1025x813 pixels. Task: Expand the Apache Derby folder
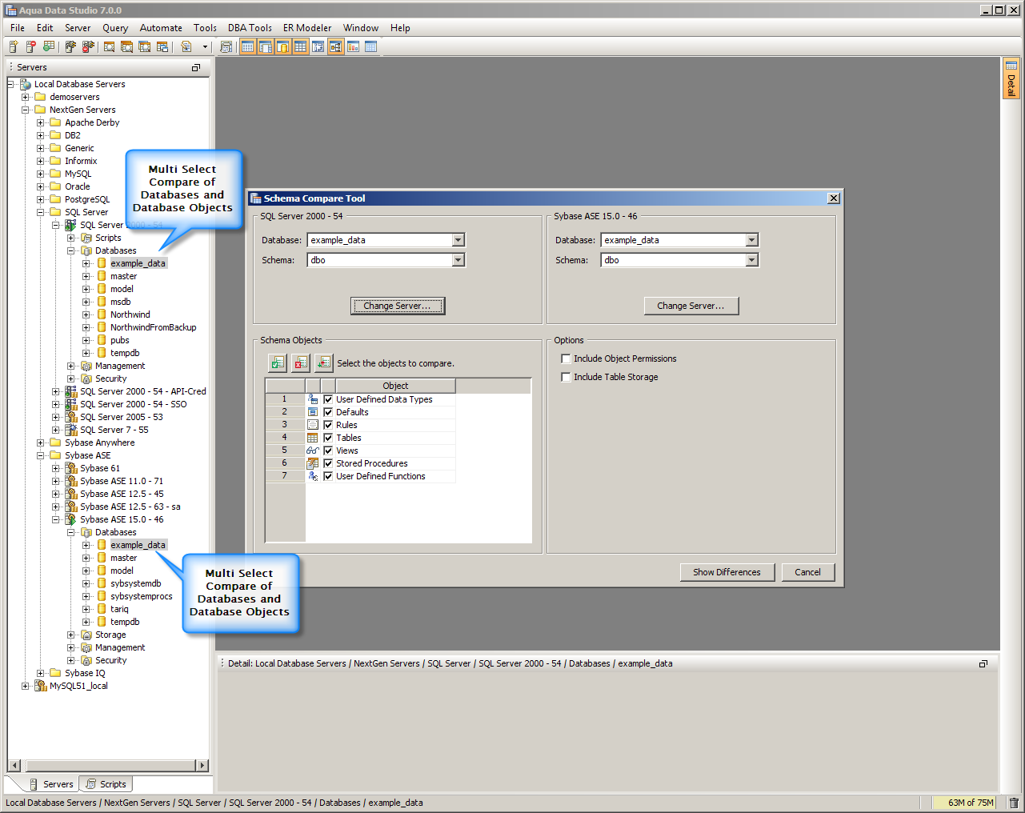point(41,122)
